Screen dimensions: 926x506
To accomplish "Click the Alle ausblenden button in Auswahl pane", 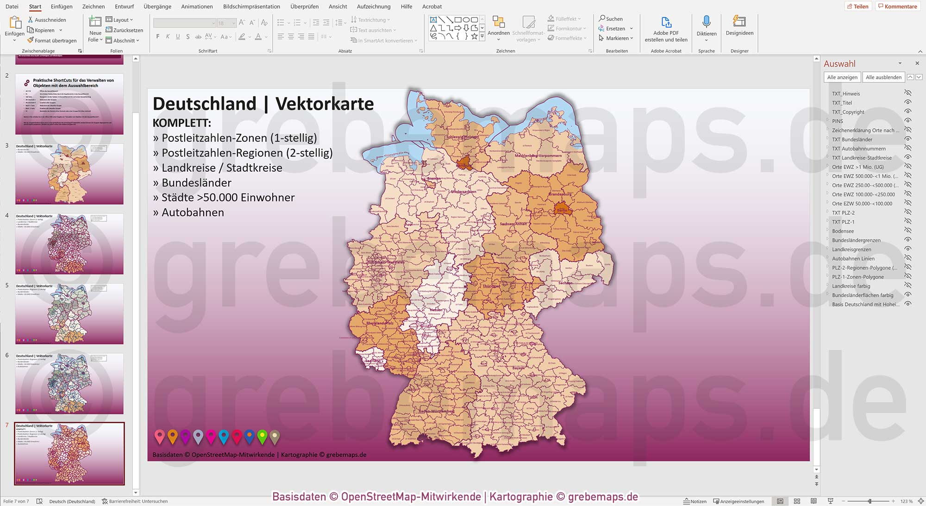I will click(883, 77).
